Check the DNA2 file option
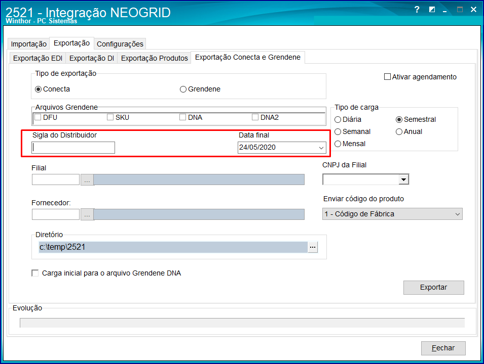 [255, 117]
